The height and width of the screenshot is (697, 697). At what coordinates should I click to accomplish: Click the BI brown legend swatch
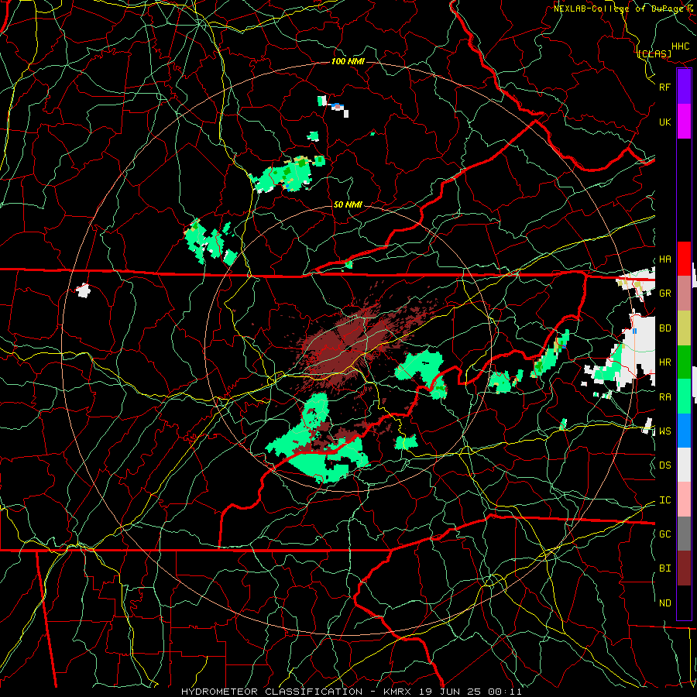[684, 568]
